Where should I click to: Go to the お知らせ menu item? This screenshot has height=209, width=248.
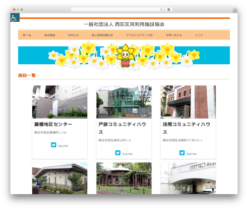(x=73, y=35)
